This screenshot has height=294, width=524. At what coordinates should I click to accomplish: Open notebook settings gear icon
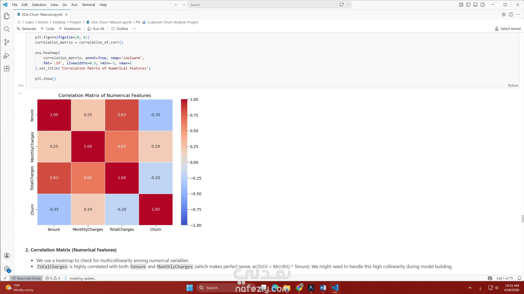pyautogui.click(x=504, y=14)
